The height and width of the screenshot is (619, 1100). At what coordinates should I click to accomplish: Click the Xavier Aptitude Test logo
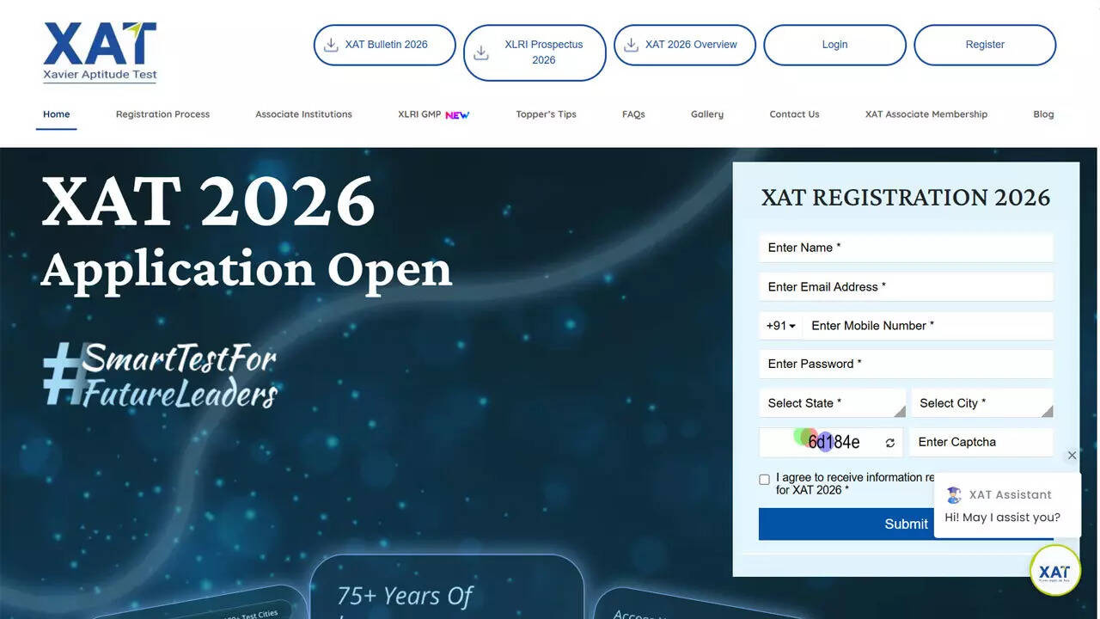99,52
